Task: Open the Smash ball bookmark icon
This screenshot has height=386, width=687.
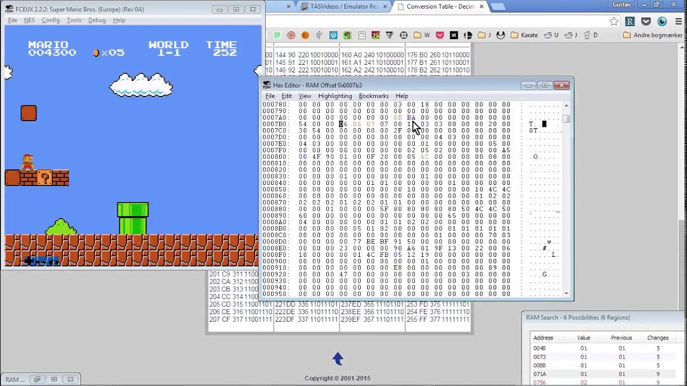Action: pyautogui.click(x=468, y=35)
